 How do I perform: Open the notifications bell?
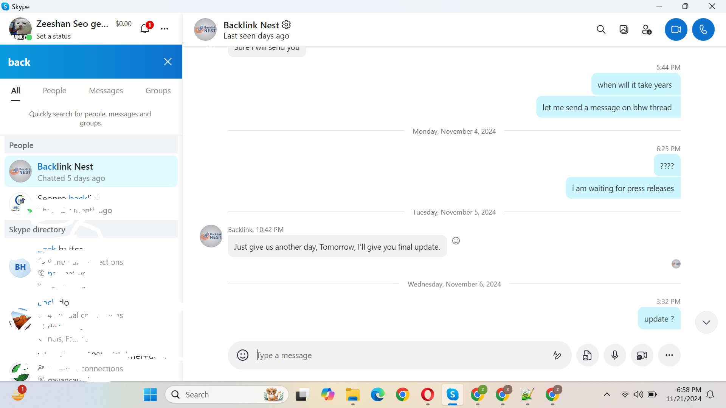(x=145, y=28)
